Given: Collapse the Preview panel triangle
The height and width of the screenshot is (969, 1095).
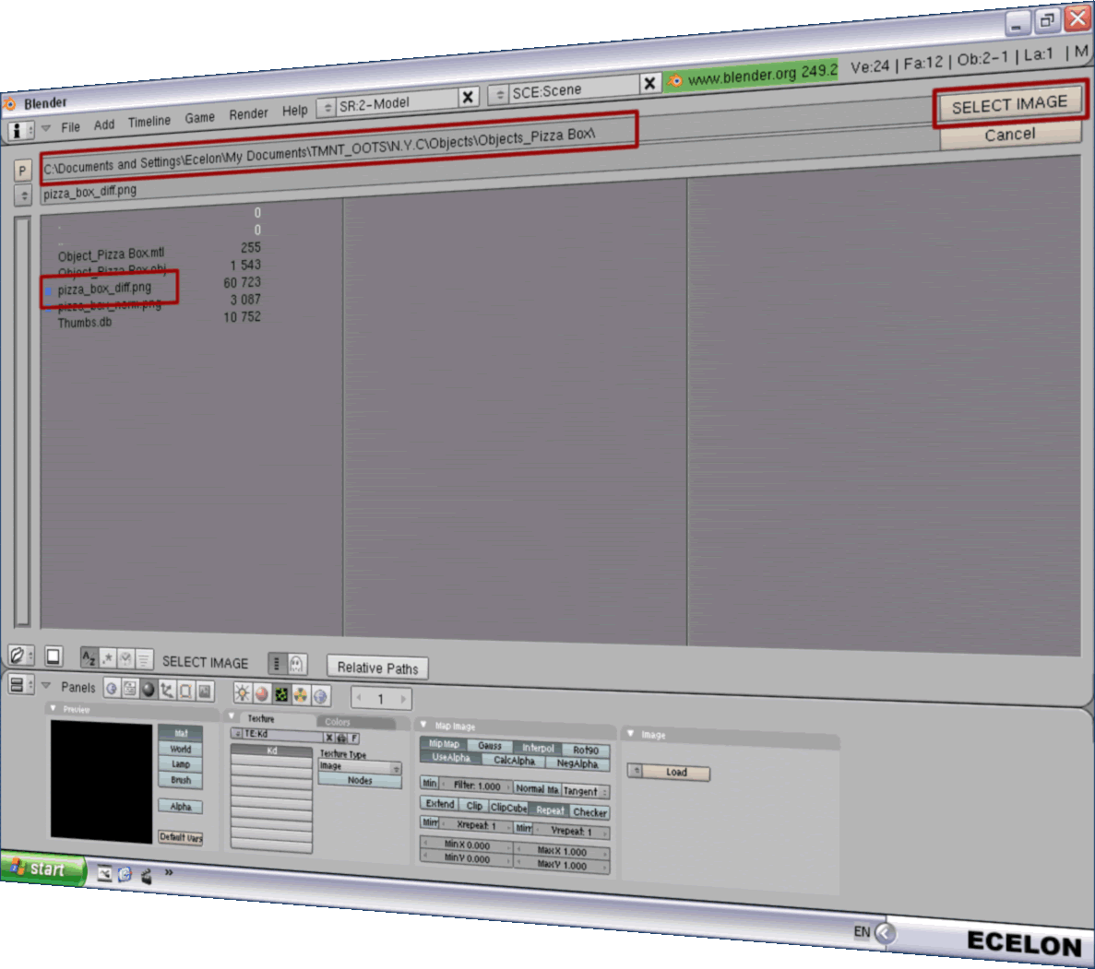Looking at the screenshot, I should (54, 709).
